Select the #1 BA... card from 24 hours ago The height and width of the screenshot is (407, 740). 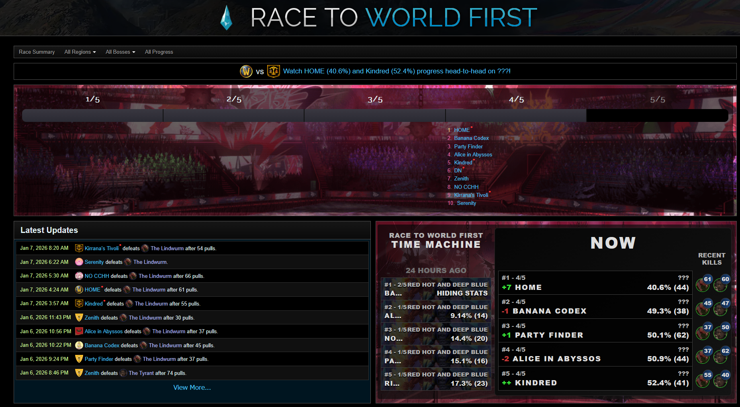436,289
